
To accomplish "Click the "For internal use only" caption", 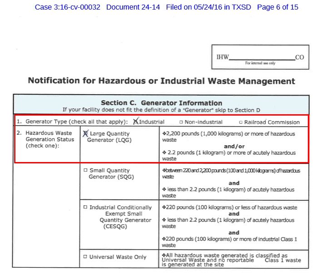I will pyautogui.click(x=260, y=63).
